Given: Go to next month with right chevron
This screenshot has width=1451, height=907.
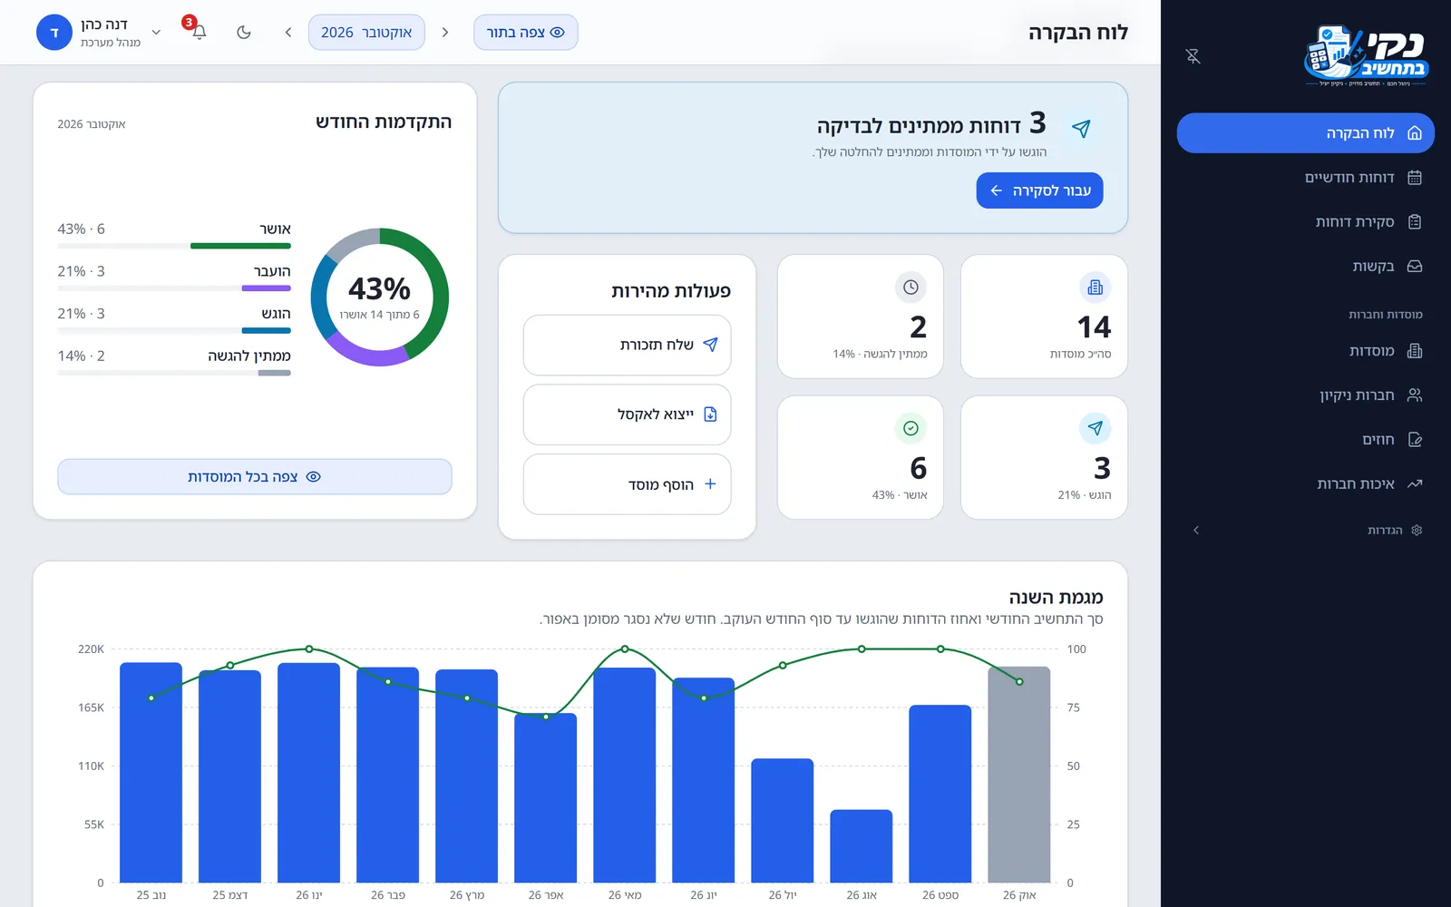Looking at the screenshot, I should [445, 32].
